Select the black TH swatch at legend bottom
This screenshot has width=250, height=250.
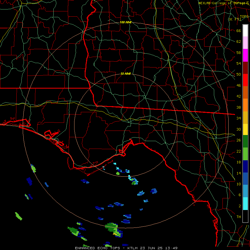tap(245, 216)
